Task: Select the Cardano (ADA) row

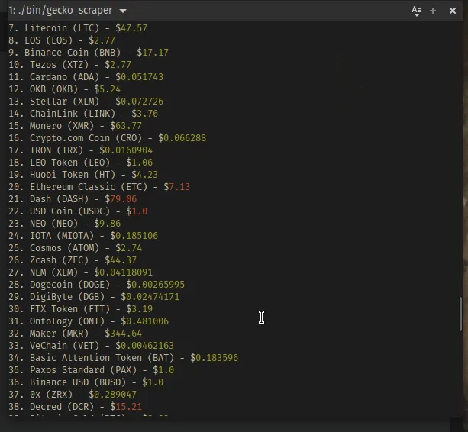Action: point(86,77)
